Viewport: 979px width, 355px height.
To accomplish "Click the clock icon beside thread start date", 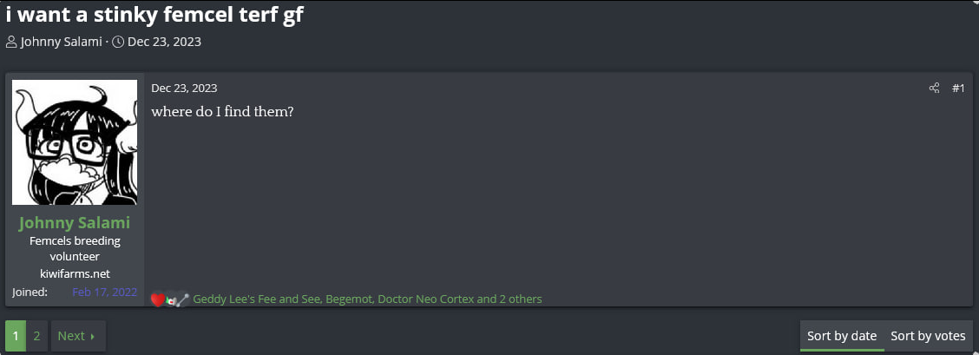I will click(x=118, y=42).
